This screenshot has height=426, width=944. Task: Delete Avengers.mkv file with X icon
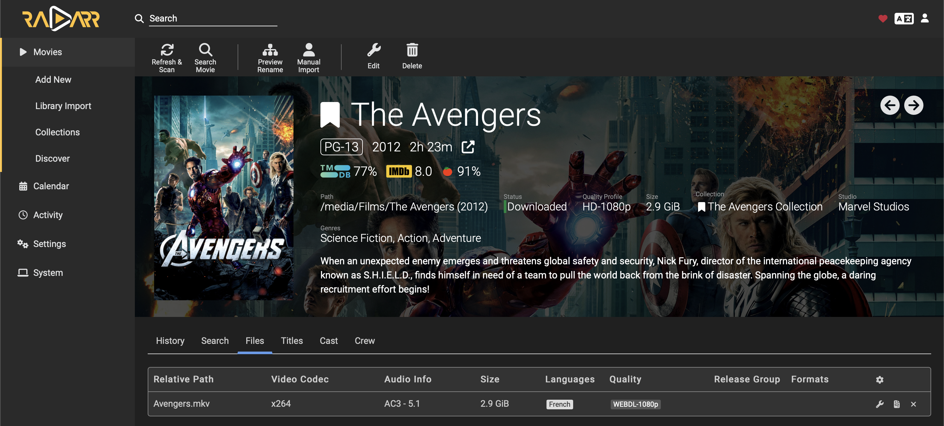pyautogui.click(x=913, y=404)
